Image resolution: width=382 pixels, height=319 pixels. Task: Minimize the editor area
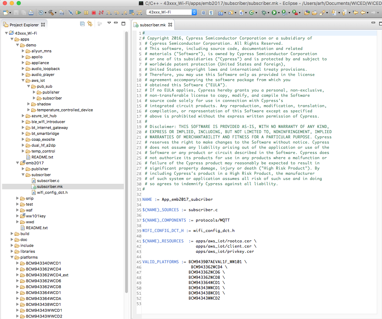(373, 23)
